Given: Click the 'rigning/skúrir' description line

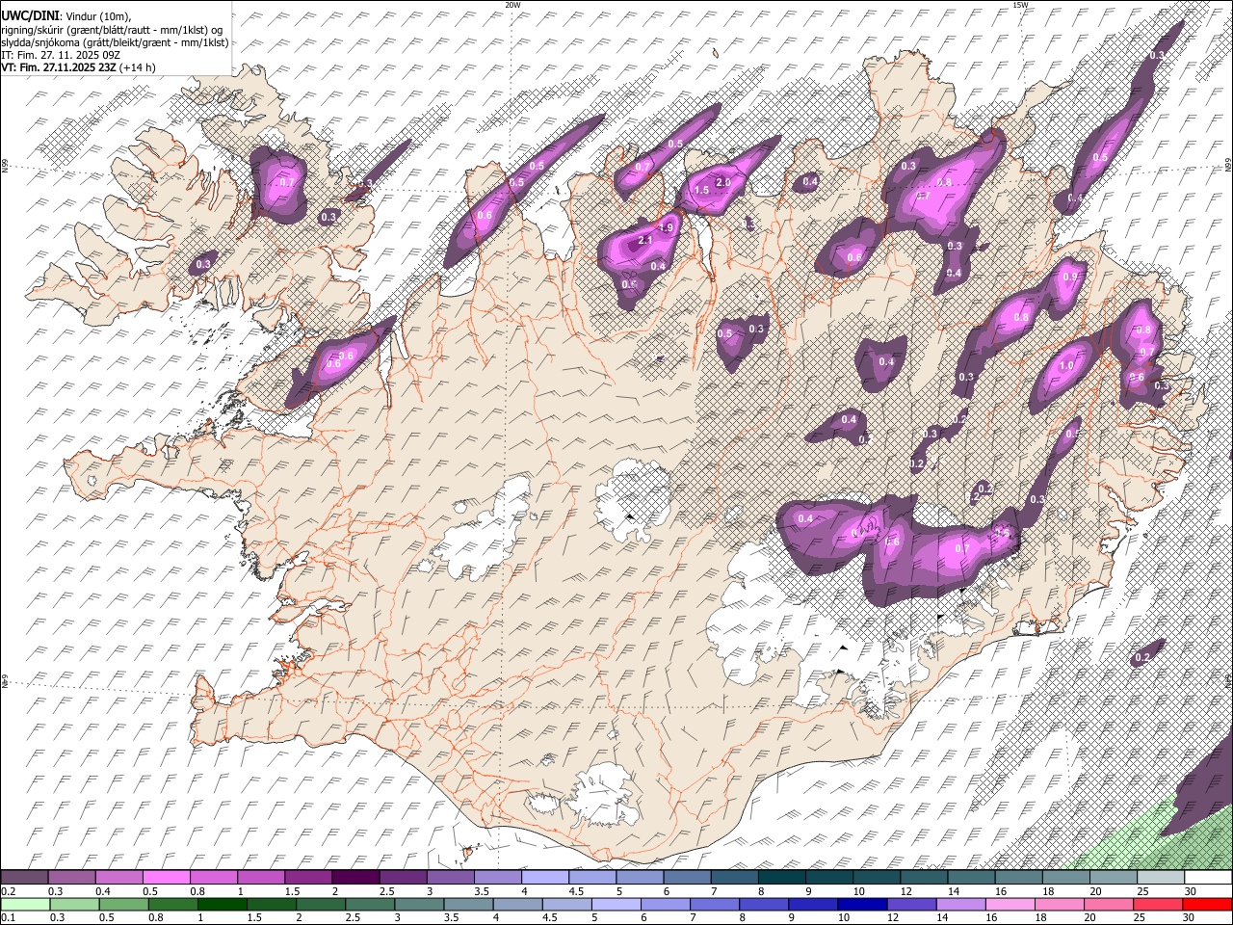Looking at the screenshot, I should [113, 29].
